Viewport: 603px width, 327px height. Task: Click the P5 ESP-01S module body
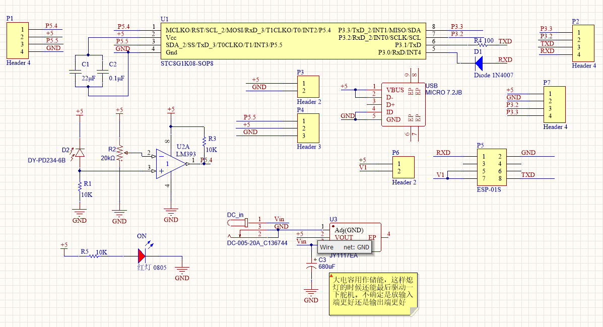click(492, 167)
